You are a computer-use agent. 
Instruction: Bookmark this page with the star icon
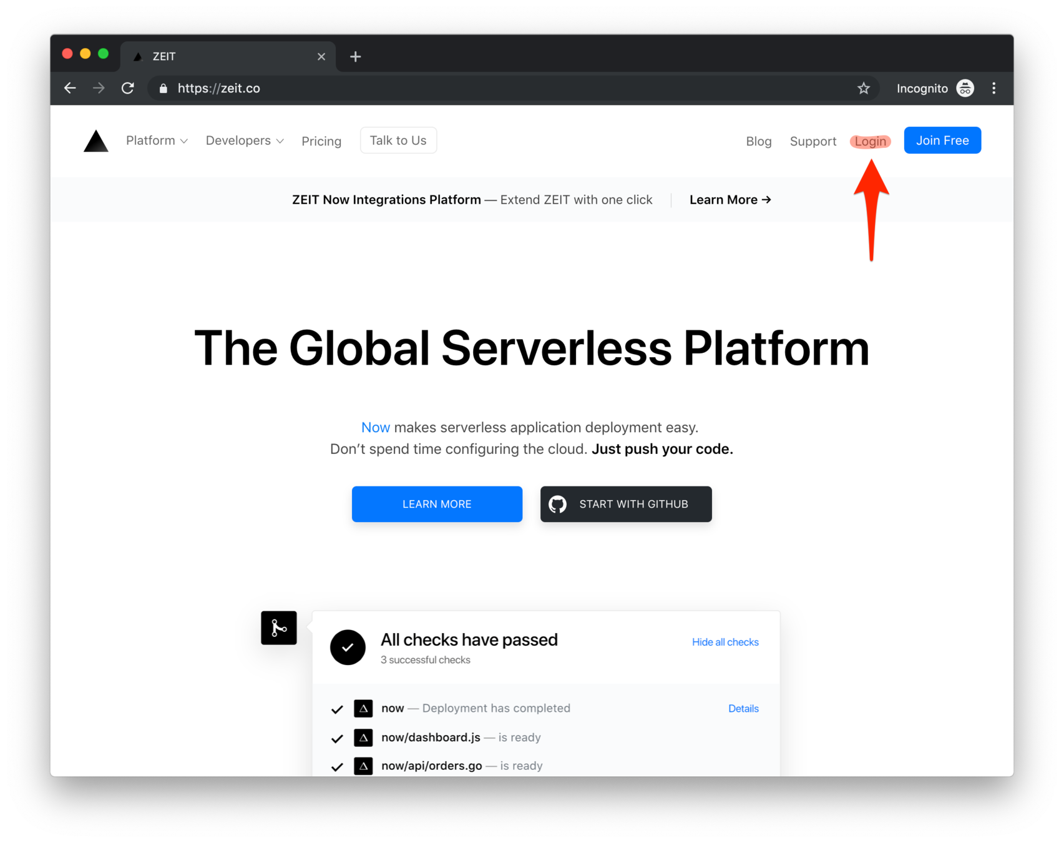(864, 88)
